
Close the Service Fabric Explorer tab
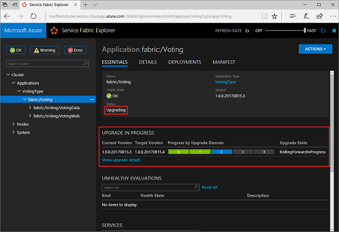pyautogui.click(x=75, y=4)
